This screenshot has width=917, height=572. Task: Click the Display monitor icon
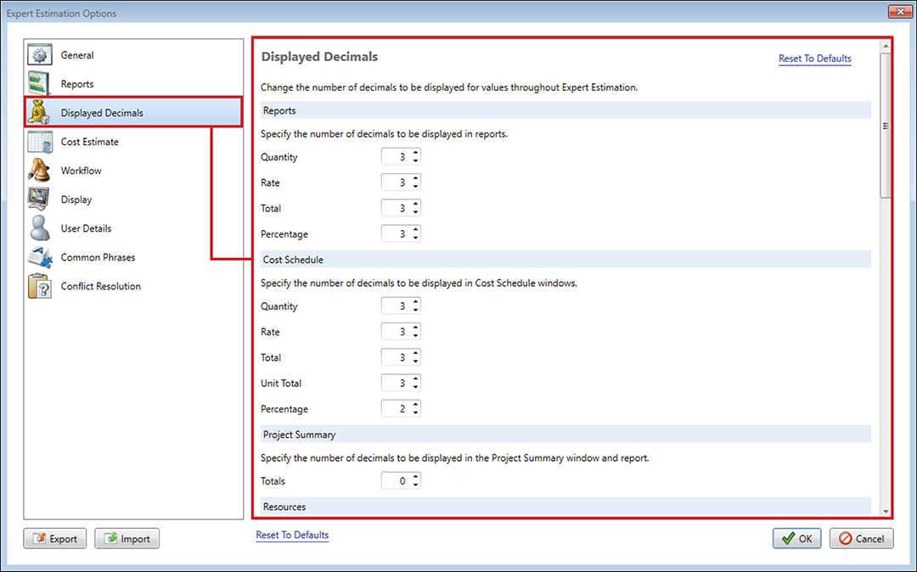39,199
